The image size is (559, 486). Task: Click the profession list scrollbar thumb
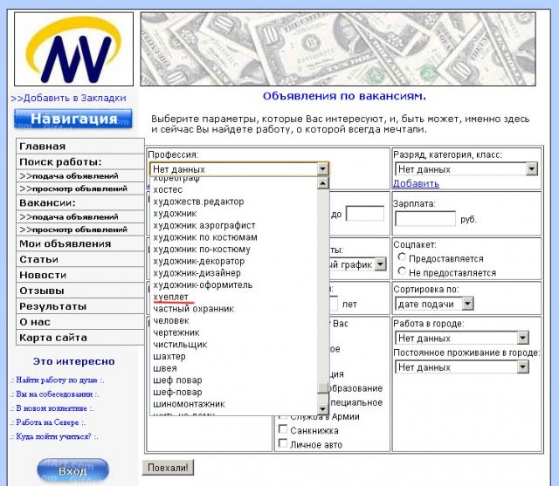pos(323,387)
